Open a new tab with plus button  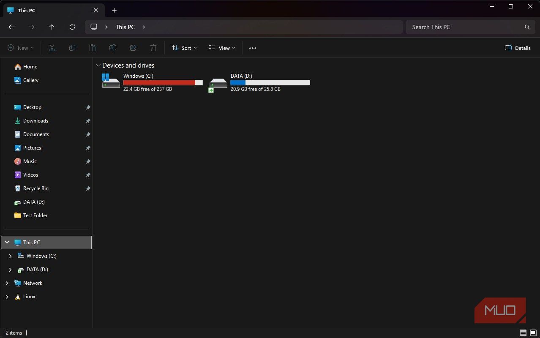(114, 11)
